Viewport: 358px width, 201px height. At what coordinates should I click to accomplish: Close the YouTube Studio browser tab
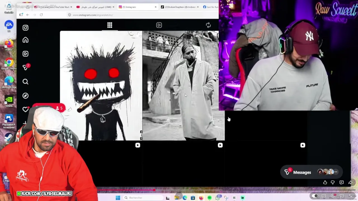(71, 7)
